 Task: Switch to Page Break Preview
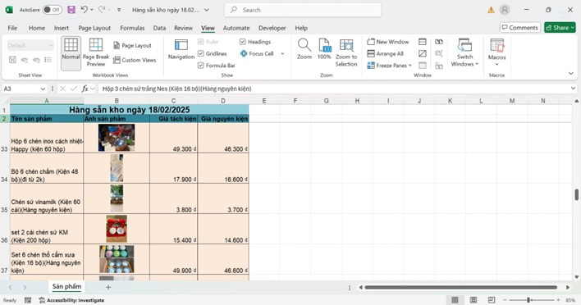tap(95, 45)
